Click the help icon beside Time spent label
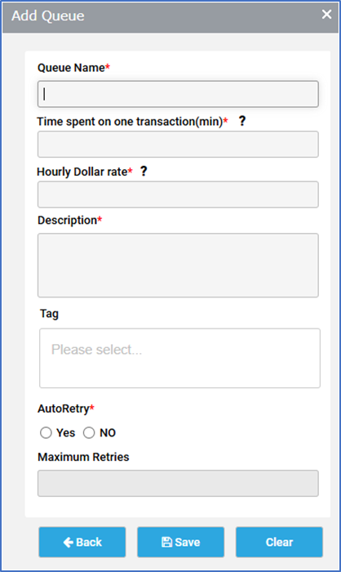Image resolution: width=341 pixels, height=572 pixels. (242, 121)
